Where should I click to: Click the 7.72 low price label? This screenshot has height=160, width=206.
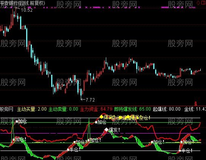[90, 100]
